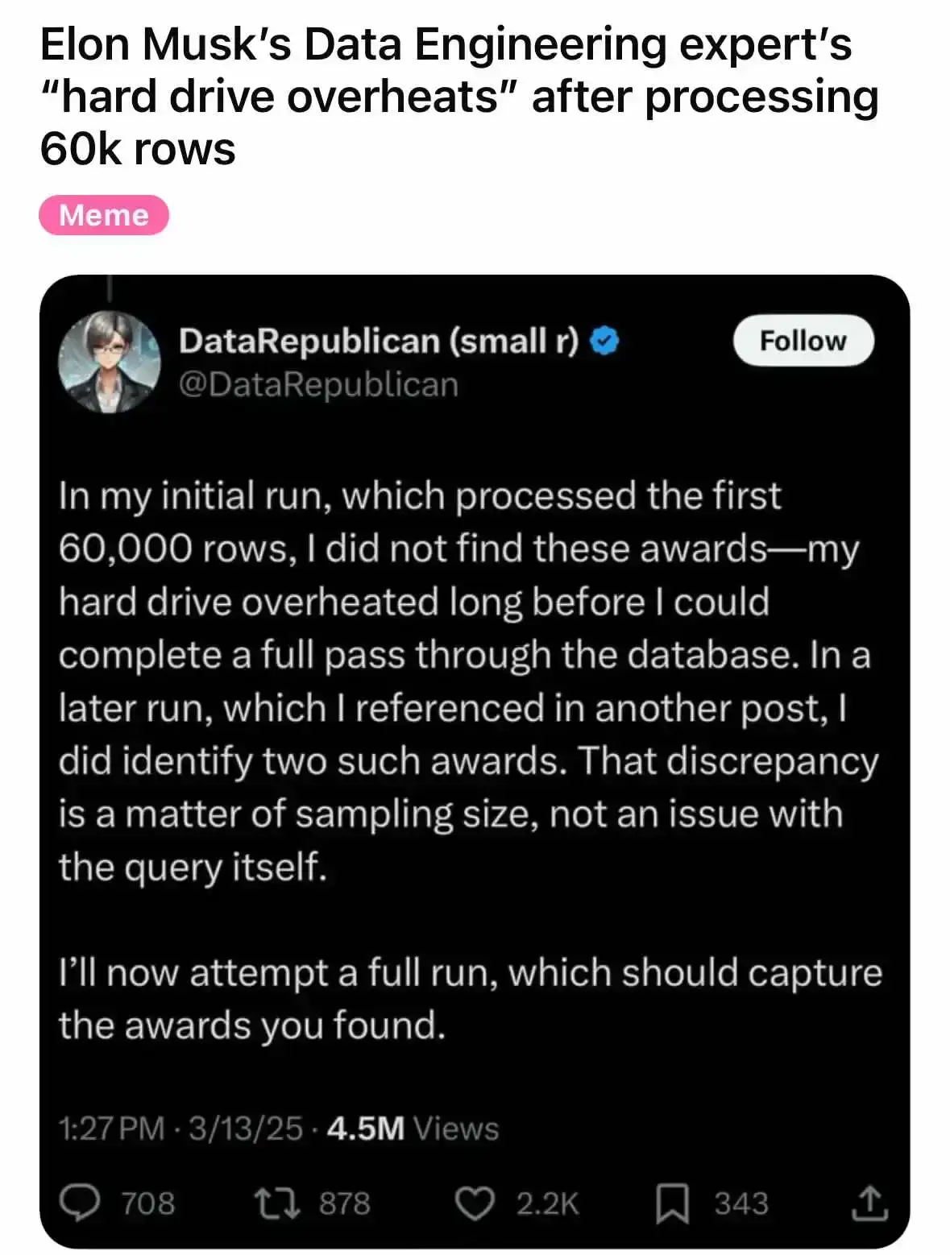The width and height of the screenshot is (950, 1255).
Task: Click the tweet paragraph starting "In my initial run"
Action: coord(467,681)
